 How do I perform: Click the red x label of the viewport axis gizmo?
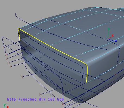point(113,35)
